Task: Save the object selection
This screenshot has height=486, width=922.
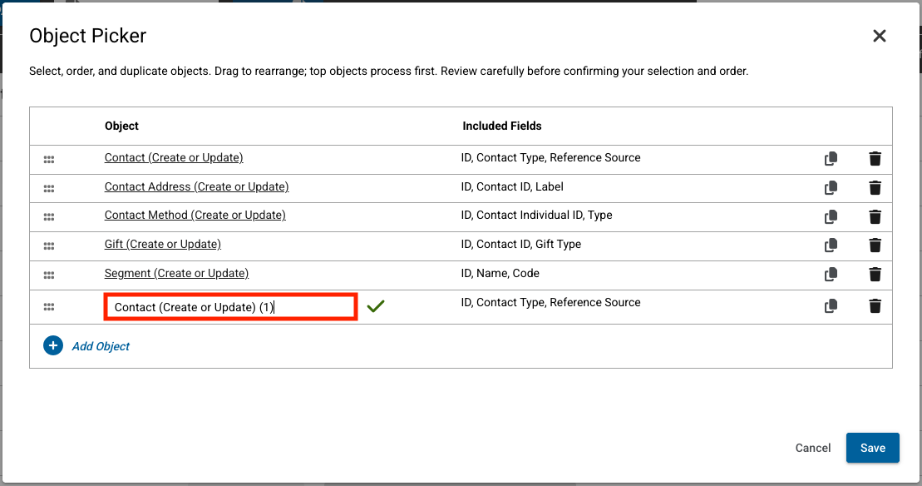Action: click(x=873, y=448)
